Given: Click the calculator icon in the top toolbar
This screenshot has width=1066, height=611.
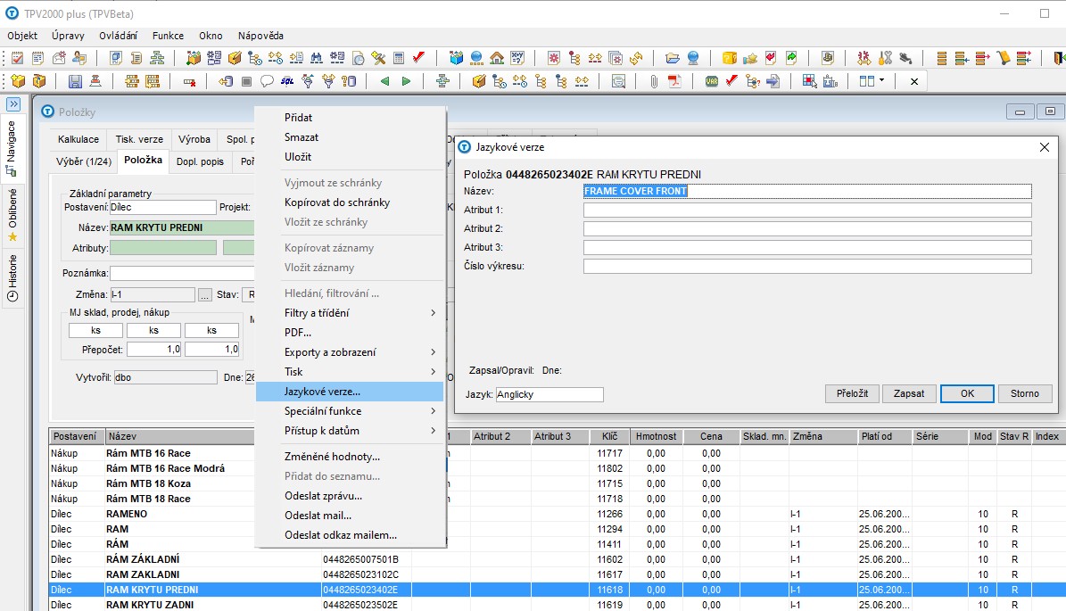Looking at the screenshot, I should point(399,59).
